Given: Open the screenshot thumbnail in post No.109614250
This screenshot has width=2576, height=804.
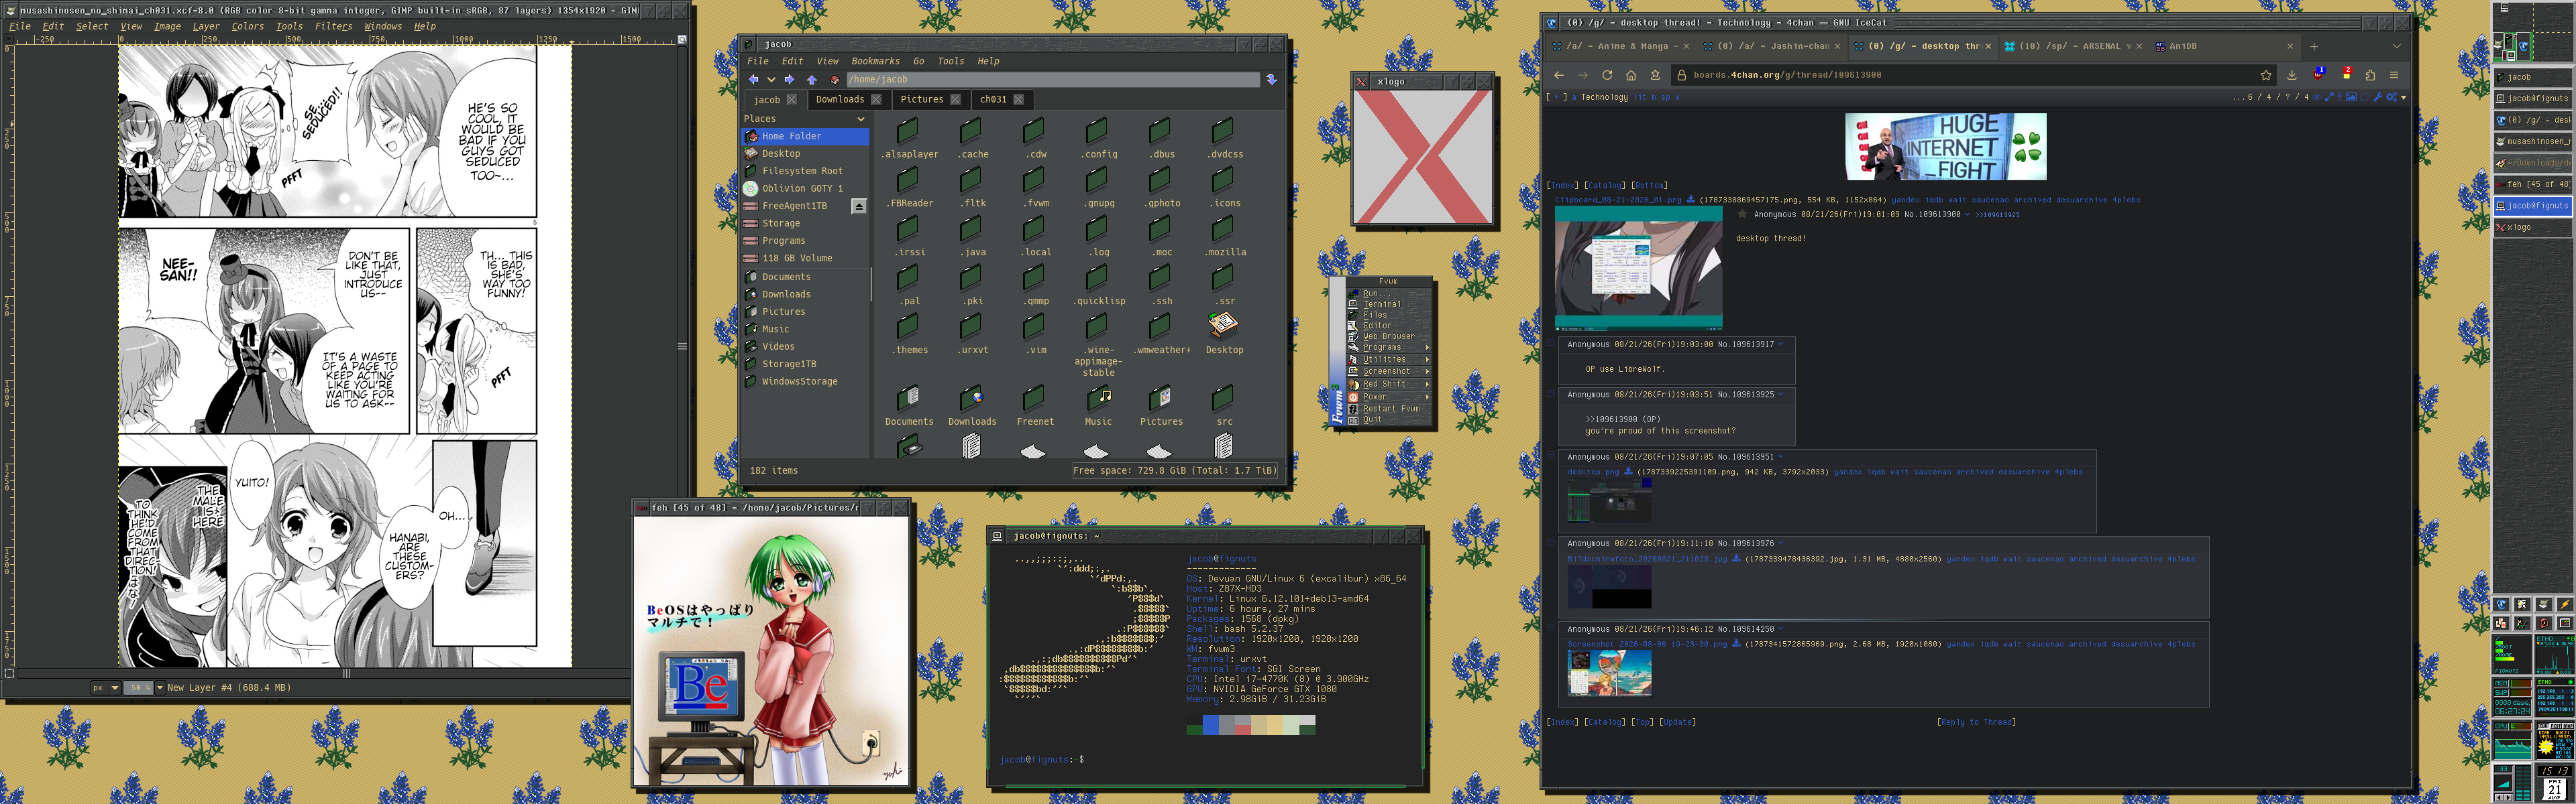Looking at the screenshot, I should [1609, 672].
